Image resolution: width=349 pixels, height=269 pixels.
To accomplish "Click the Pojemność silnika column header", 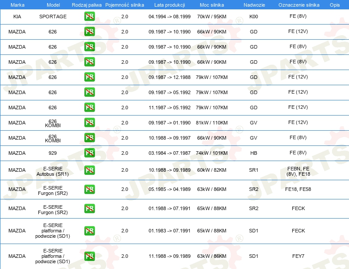I will point(125,5).
